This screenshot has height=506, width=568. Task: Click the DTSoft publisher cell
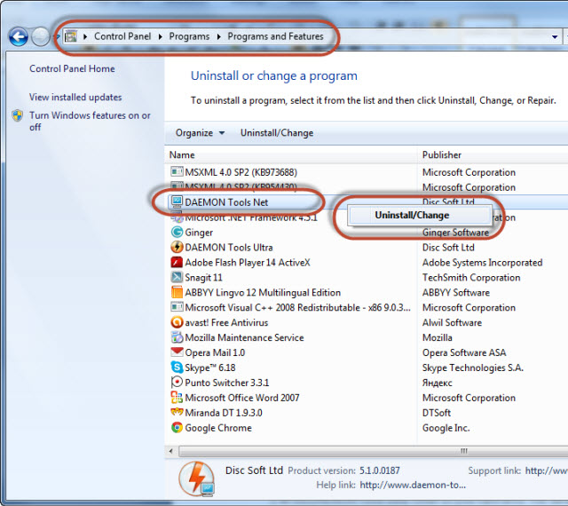(437, 413)
